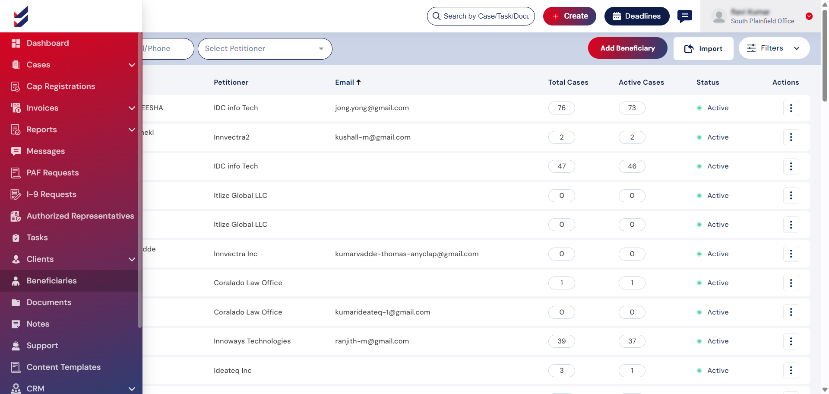Click the Dashboard sidebar icon
Screen dimensions: 829x394
[x=16, y=43]
